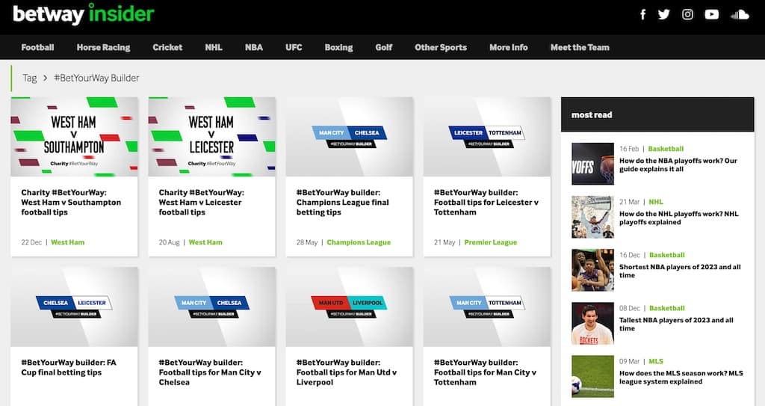Image resolution: width=765 pixels, height=406 pixels.
Task: Open the NBA menu
Action: click(254, 47)
